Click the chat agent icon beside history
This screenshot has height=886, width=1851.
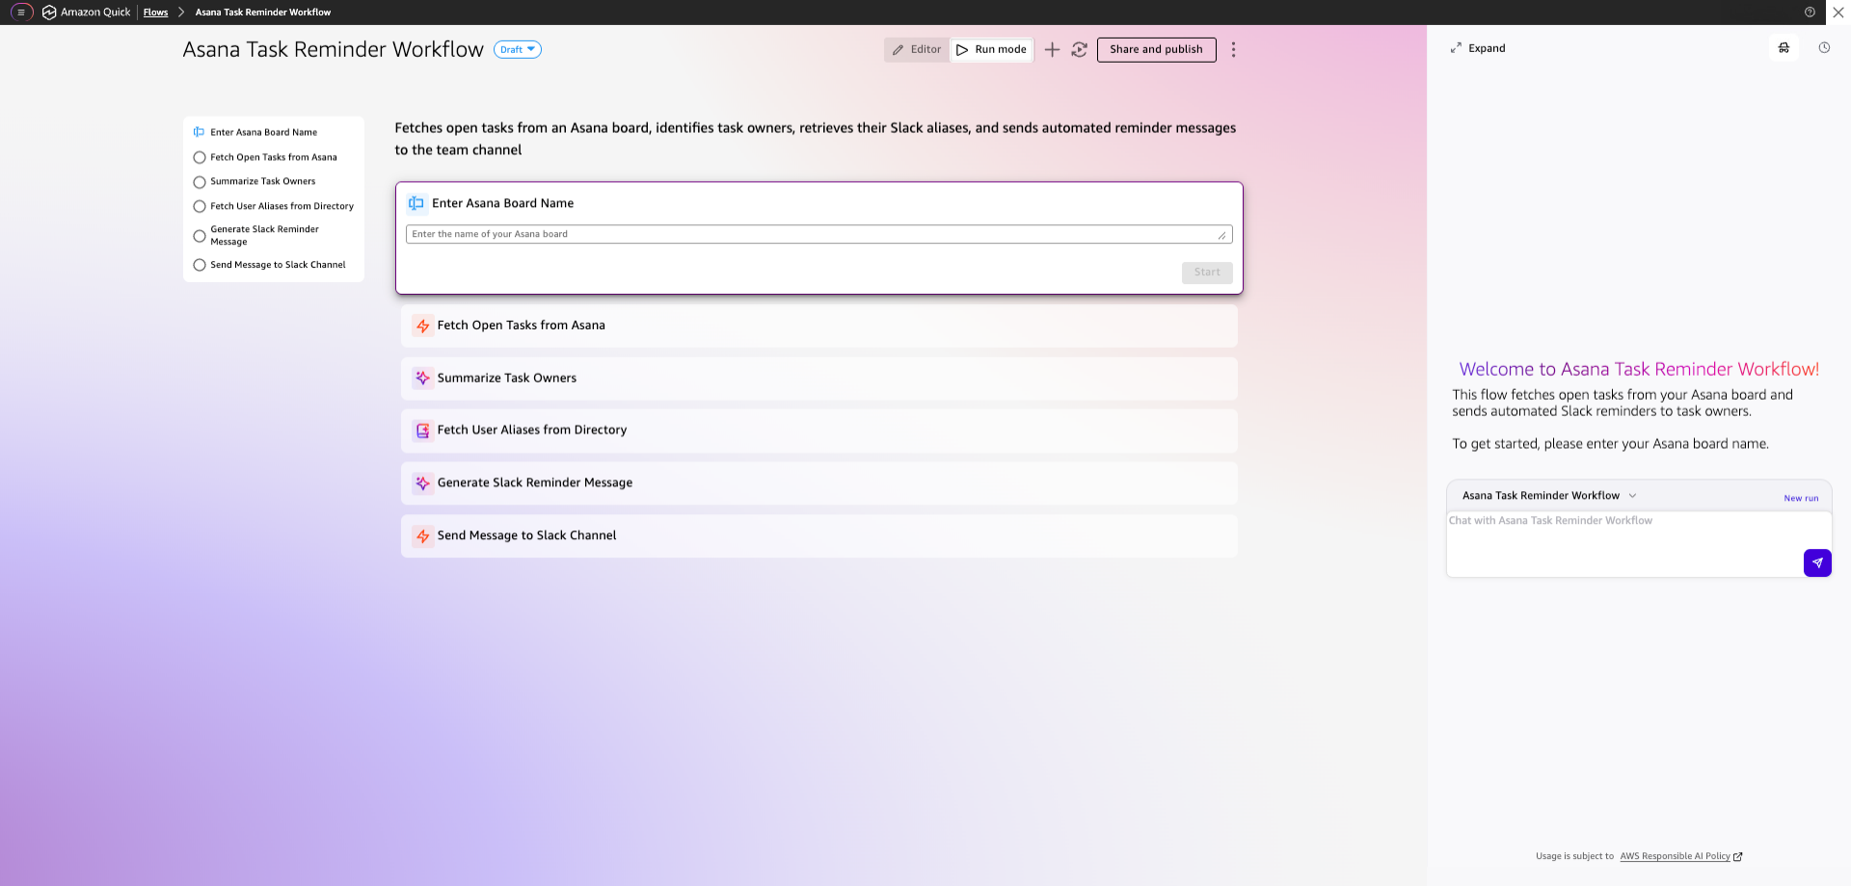click(1784, 48)
